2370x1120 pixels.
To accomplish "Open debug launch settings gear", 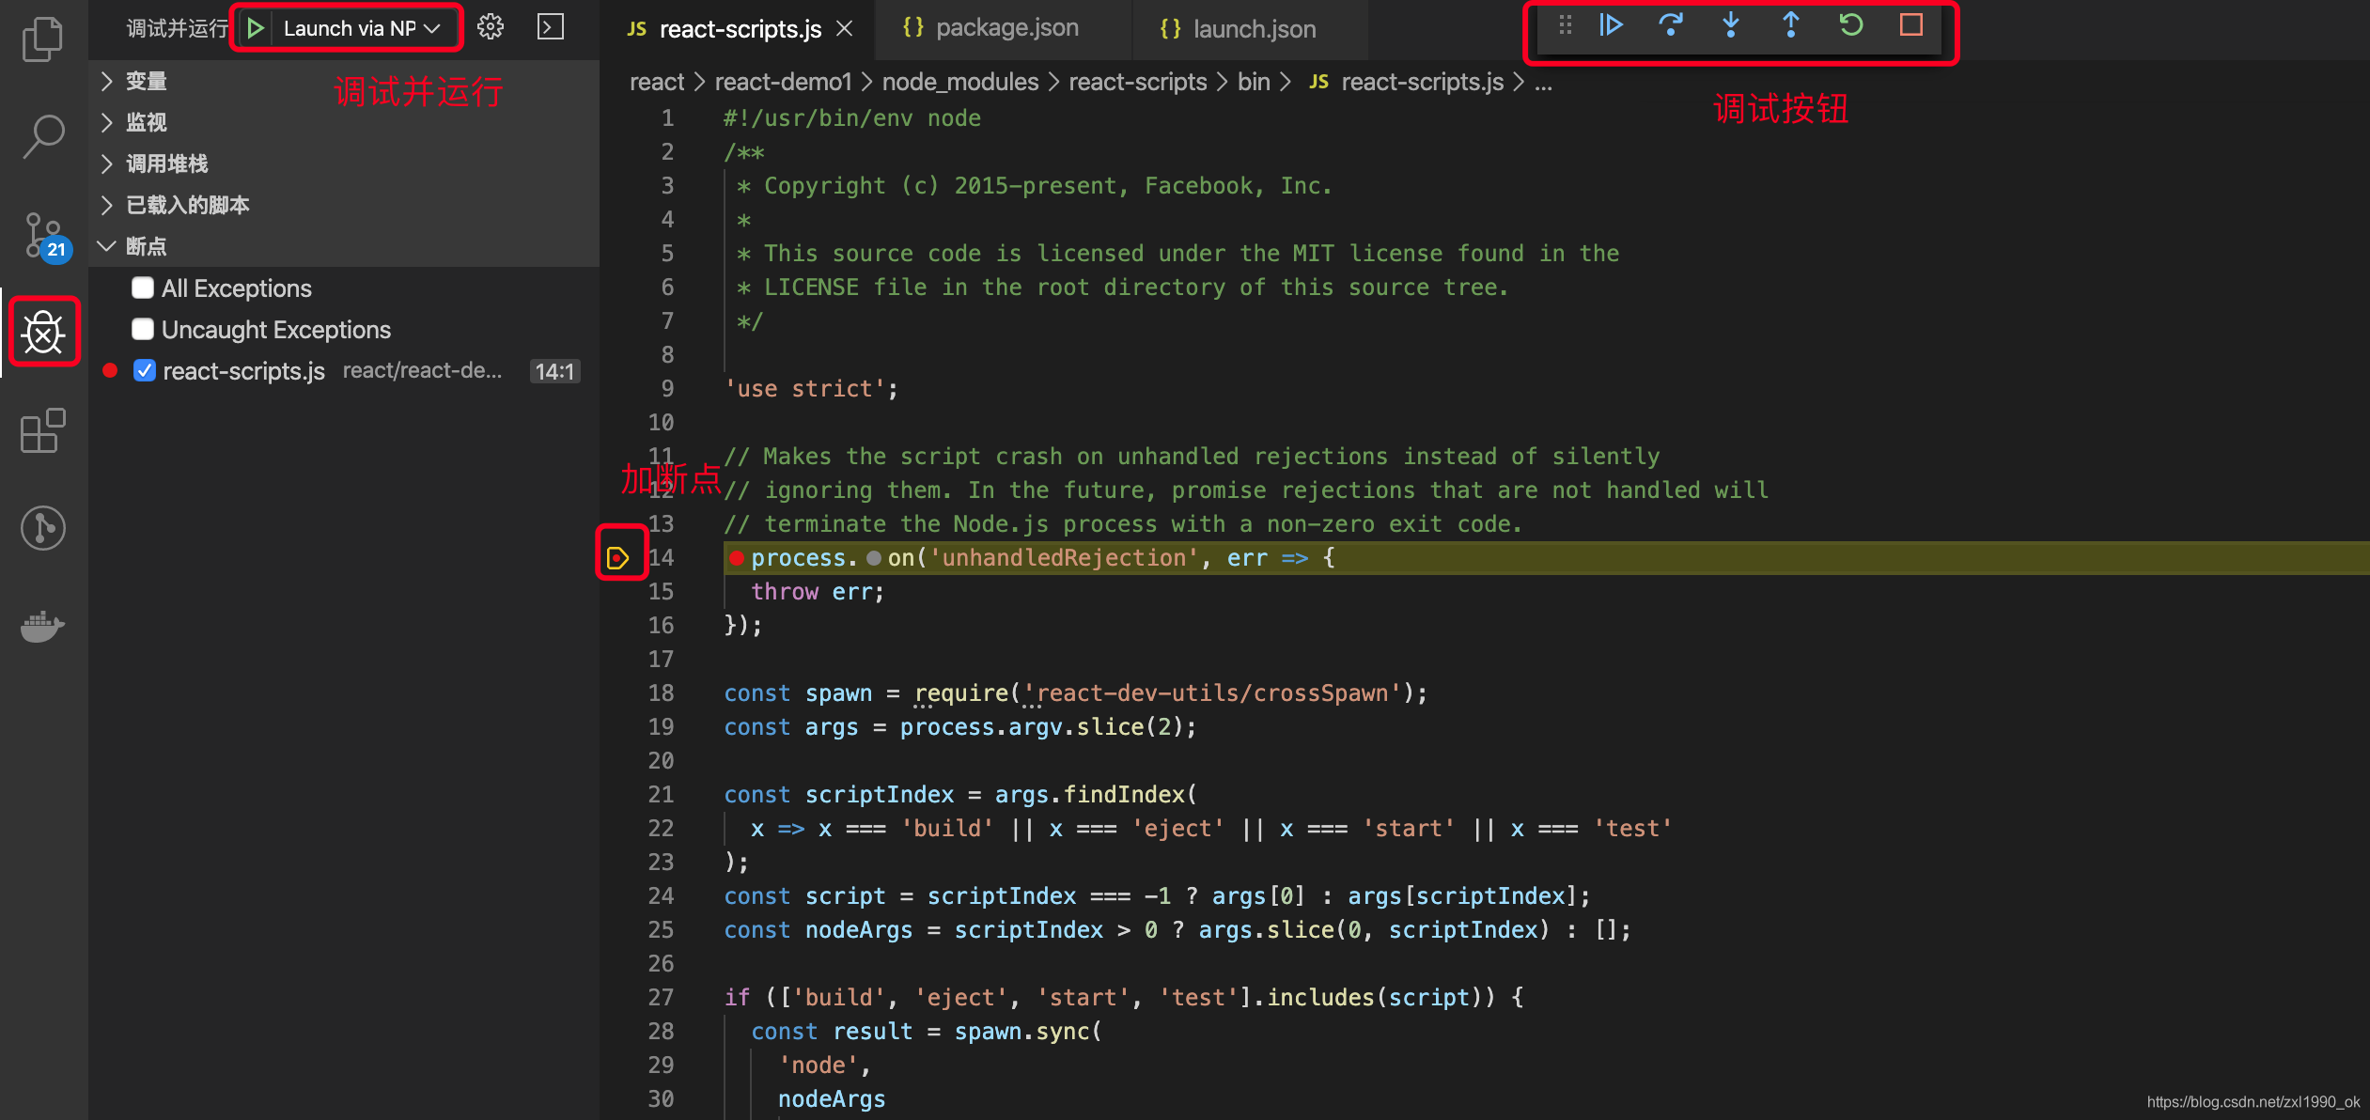I will pyautogui.click(x=491, y=26).
